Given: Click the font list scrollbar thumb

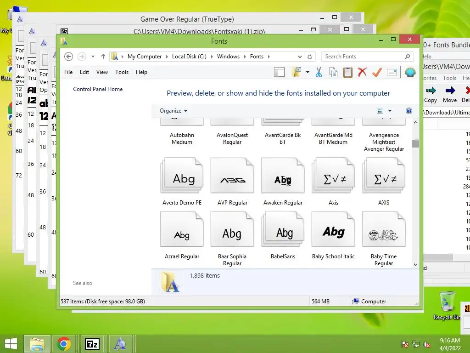Looking at the screenshot, I should tap(415, 143).
